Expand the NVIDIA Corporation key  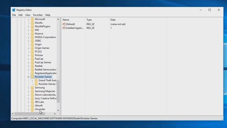(28, 37)
